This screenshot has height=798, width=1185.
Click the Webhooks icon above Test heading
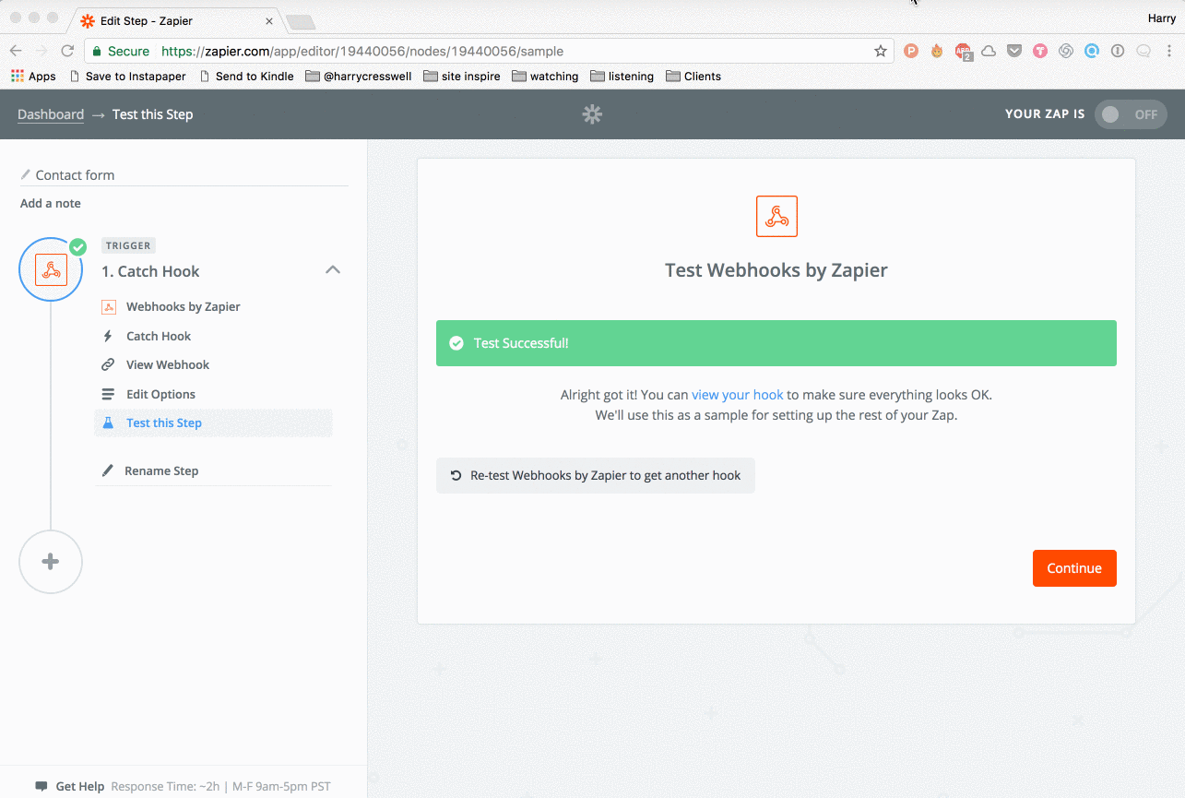(776, 217)
